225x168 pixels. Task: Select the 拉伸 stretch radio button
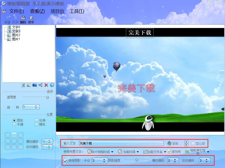tap(36, 120)
